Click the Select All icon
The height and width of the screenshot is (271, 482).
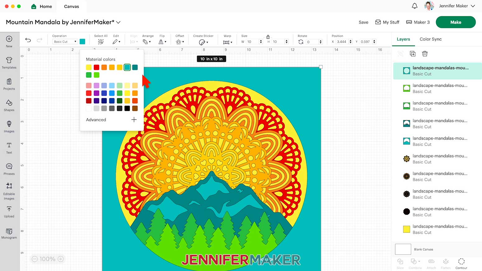coord(101,42)
